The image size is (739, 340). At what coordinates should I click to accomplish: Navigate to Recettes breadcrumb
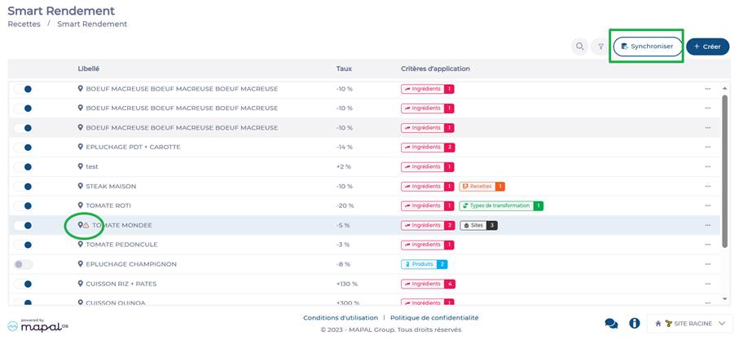pyautogui.click(x=24, y=24)
